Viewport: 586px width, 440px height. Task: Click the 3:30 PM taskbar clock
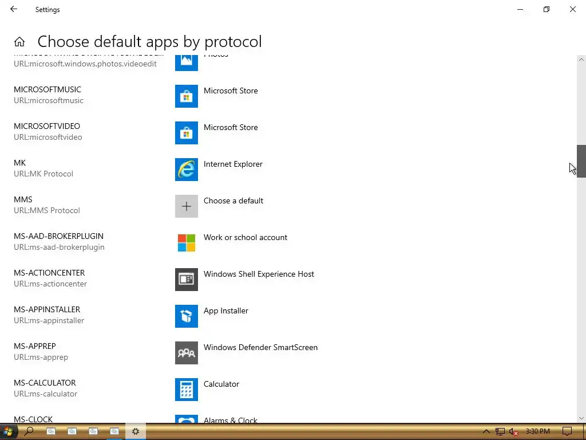pyautogui.click(x=538, y=431)
